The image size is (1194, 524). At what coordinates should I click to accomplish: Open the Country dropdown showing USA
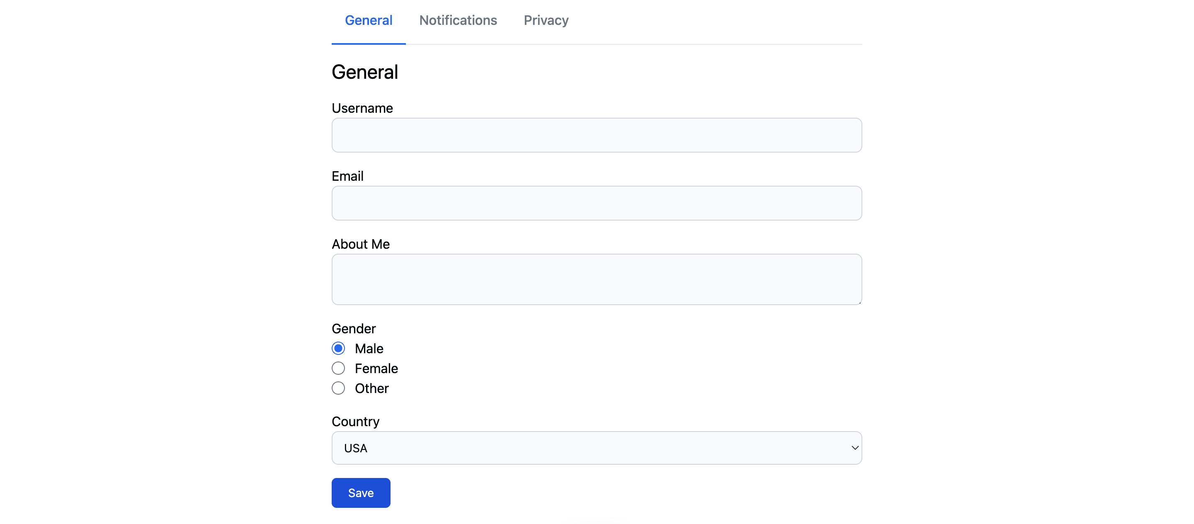[597, 448]
